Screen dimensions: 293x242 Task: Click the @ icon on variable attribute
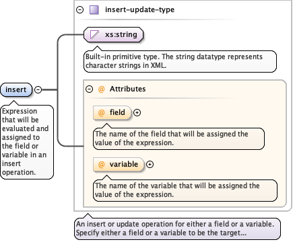pyautogui.click(x=102, y=165)
